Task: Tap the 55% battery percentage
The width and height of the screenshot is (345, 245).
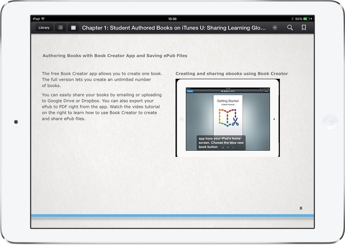Action: click(x=299, y=19)
